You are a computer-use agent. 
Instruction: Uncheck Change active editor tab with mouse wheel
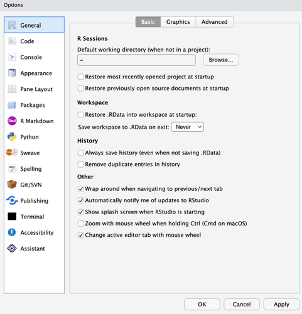(x=80, y=235)
